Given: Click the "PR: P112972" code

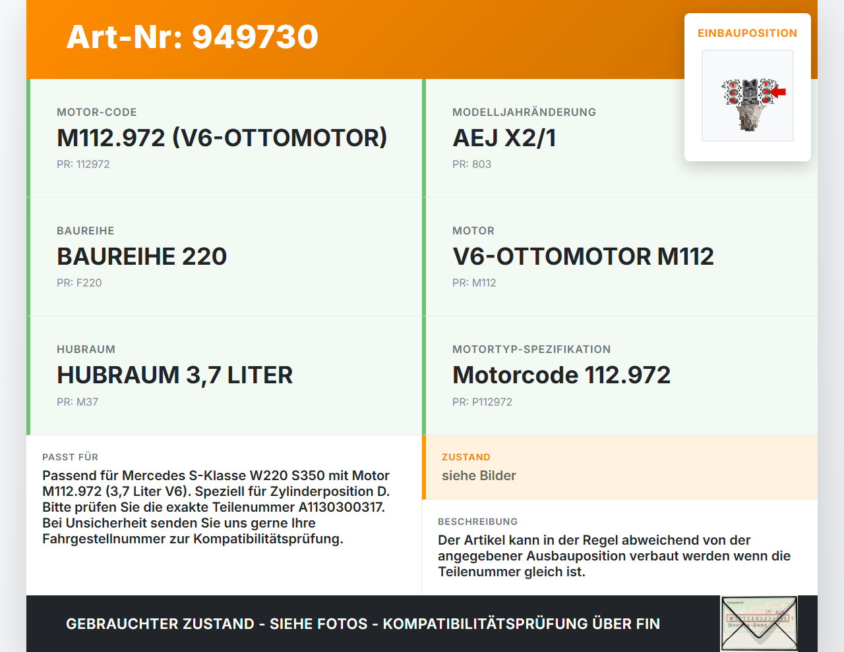Looking at the screenshot, I should tap(482, 402).
